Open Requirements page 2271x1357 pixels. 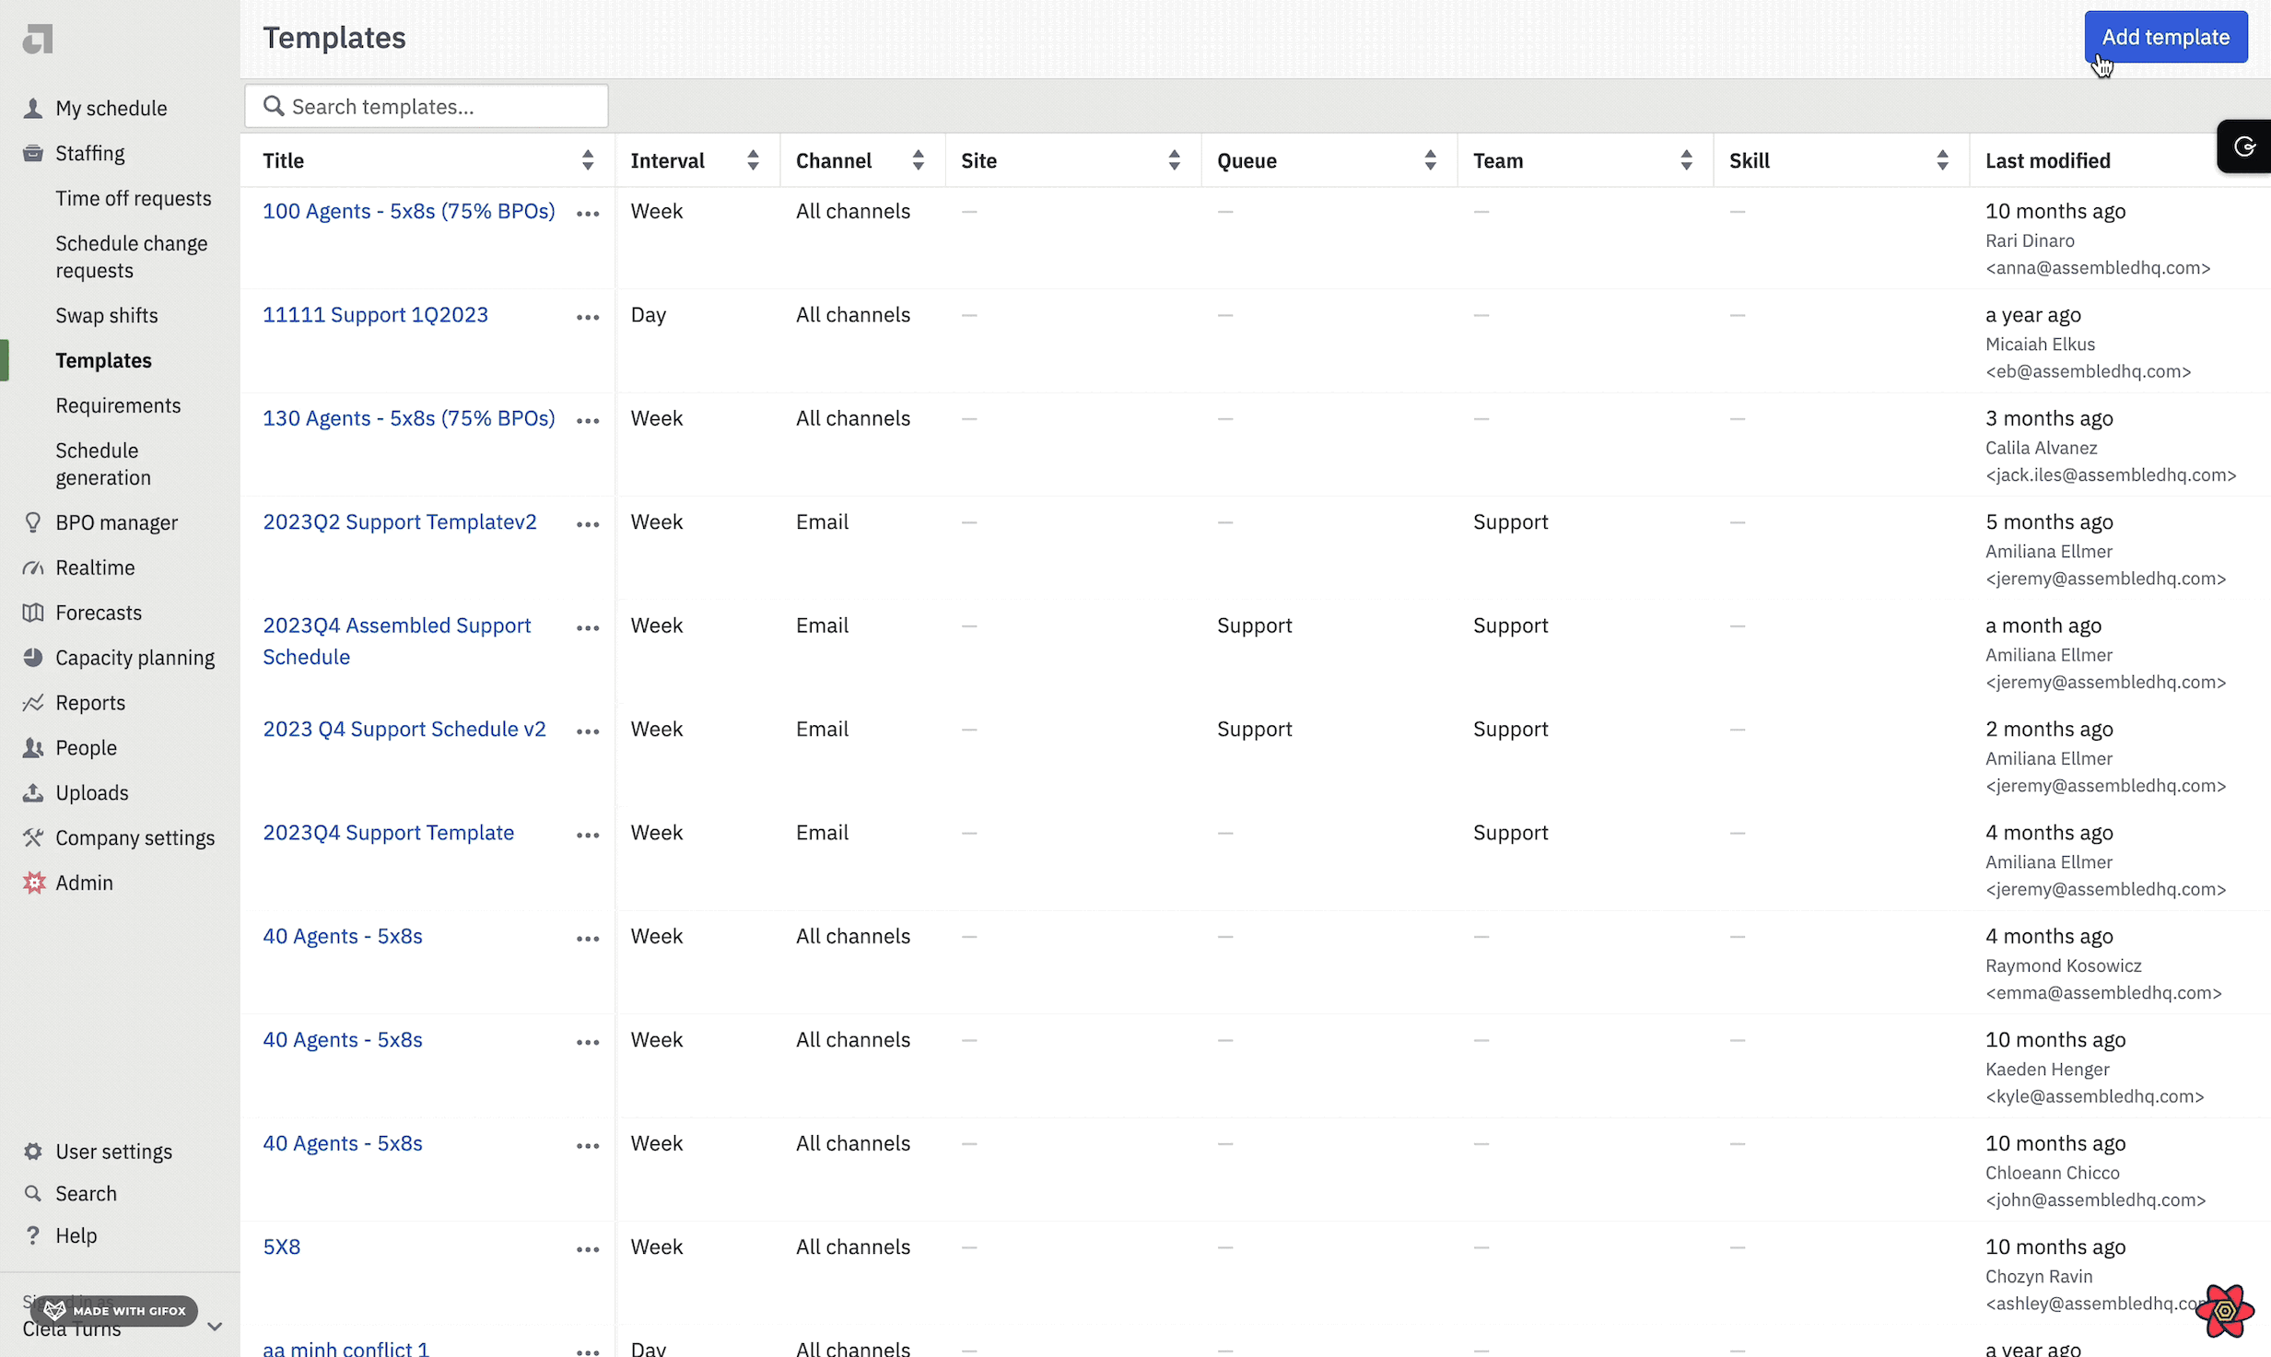tap(118, 405)
